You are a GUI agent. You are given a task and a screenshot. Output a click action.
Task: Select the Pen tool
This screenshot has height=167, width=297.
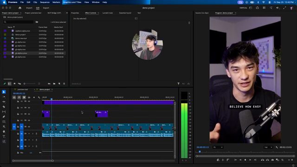pos(4,116)
